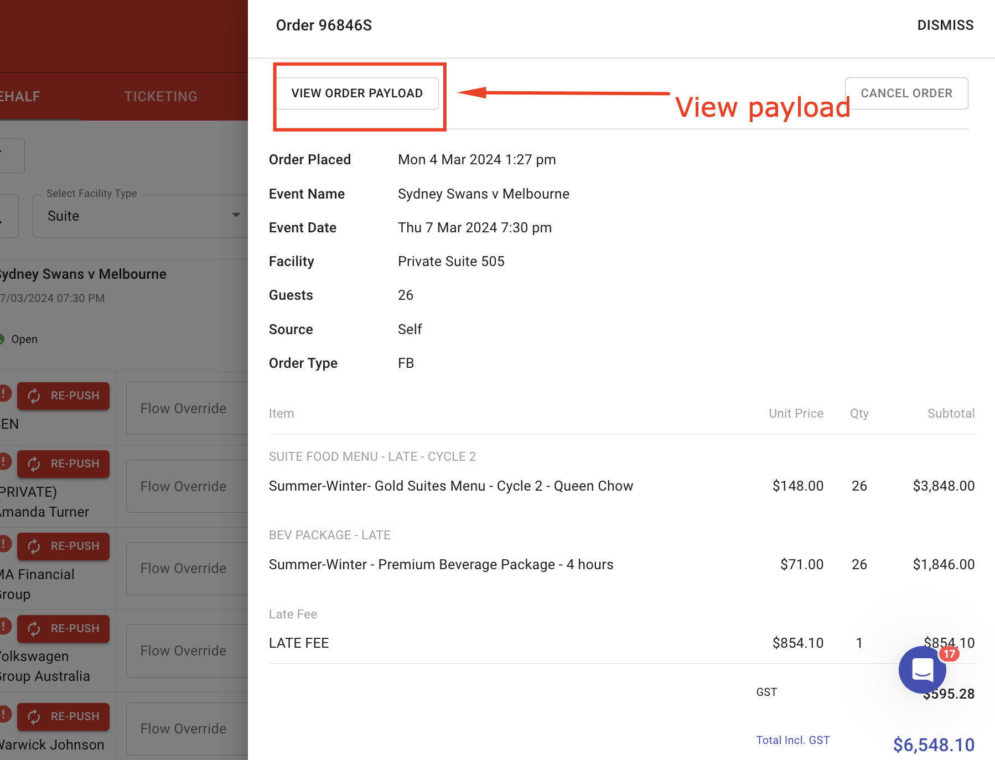
Task: Expand the Select Facility Type dropdown arrow
Action: (236, 215)
